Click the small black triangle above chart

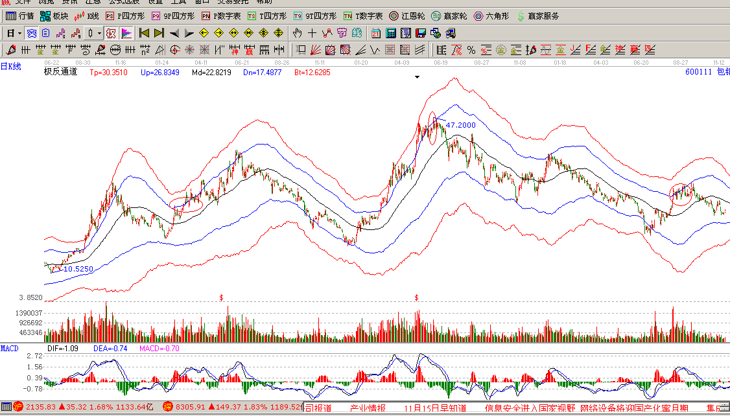(418, 77)
